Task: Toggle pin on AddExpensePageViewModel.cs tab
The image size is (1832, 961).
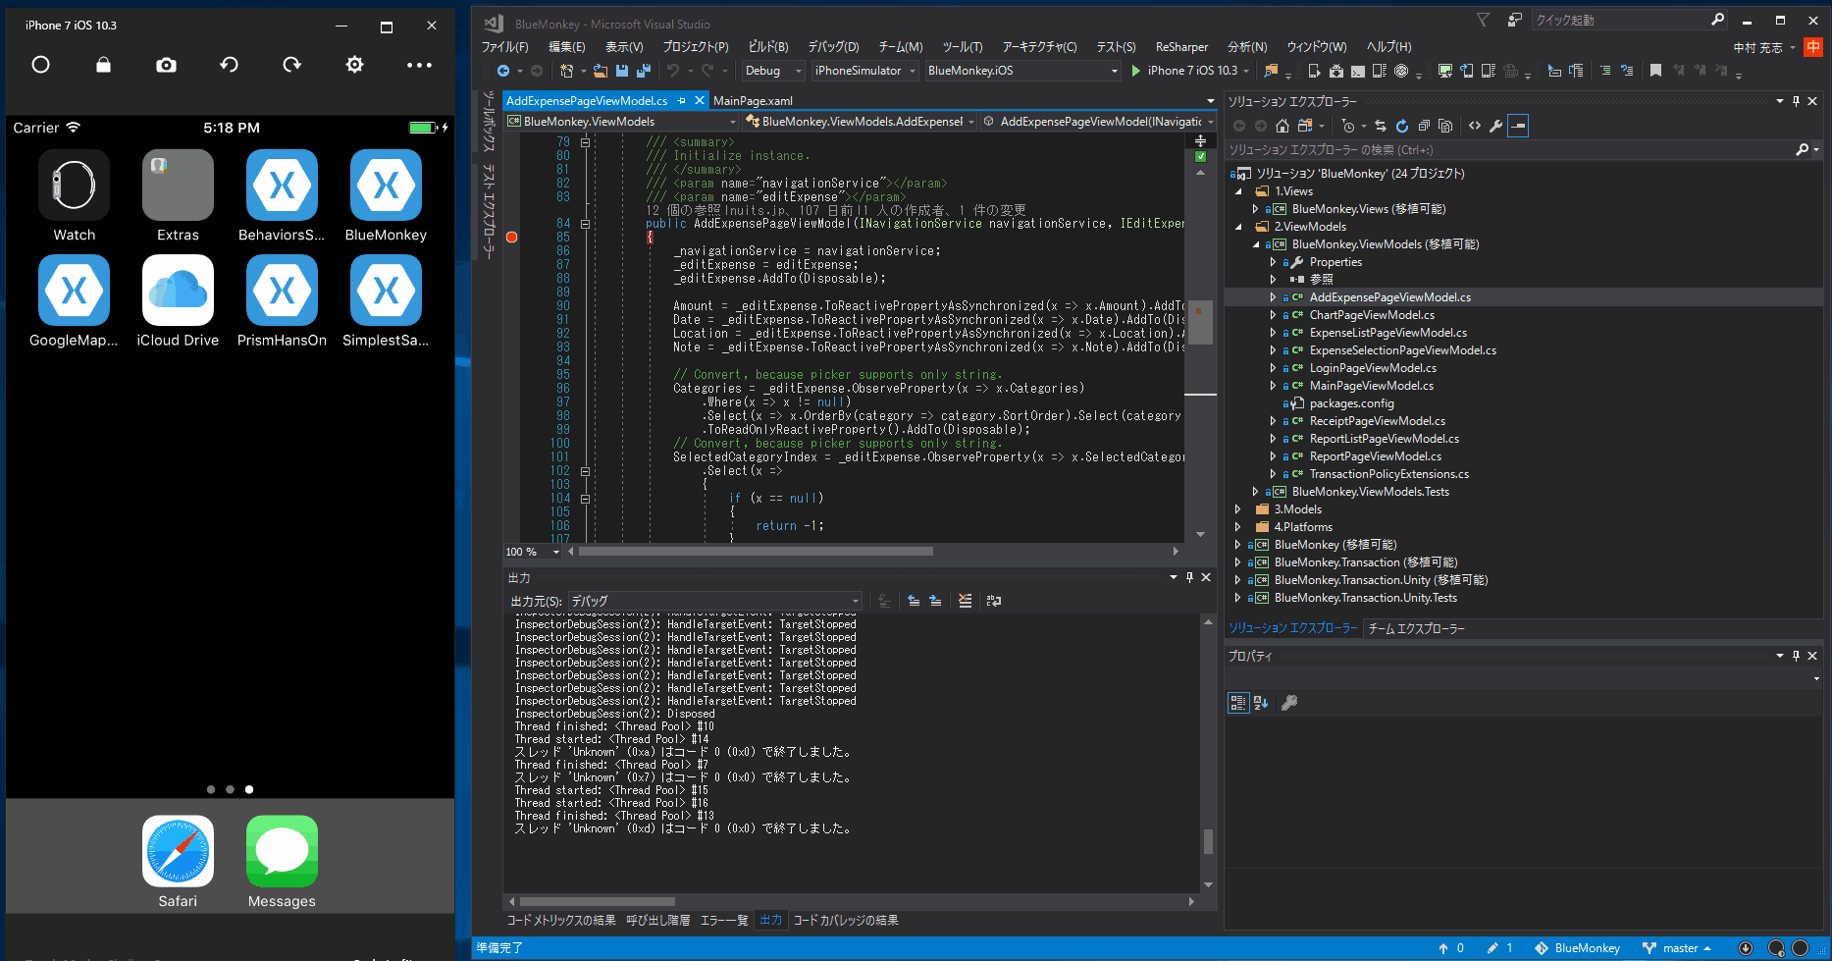Action: coord(682,100)
